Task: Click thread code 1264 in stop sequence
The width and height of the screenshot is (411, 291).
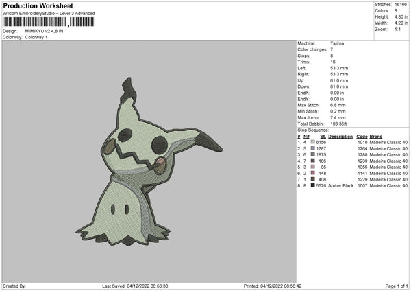Action: pyautogui.click(x=362, y=149)
